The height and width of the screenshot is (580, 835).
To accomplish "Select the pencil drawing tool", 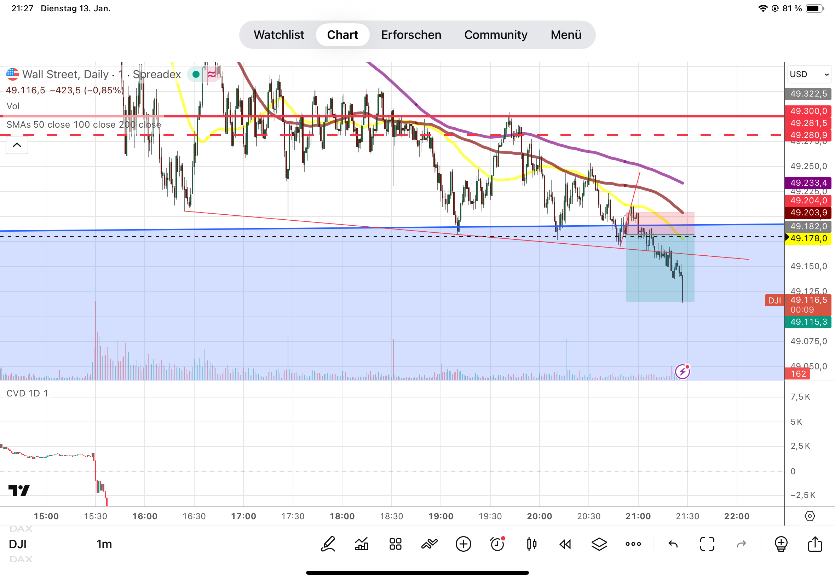I will (328, 544).
